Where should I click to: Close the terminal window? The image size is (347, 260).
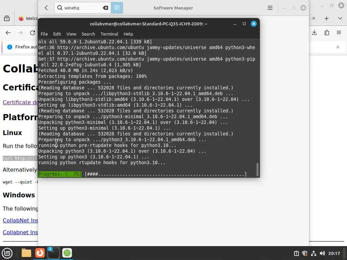pyautogui.click(x=254, y=24)
